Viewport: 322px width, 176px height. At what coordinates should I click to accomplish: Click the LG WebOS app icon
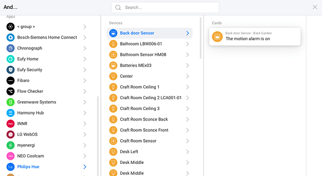10,135
